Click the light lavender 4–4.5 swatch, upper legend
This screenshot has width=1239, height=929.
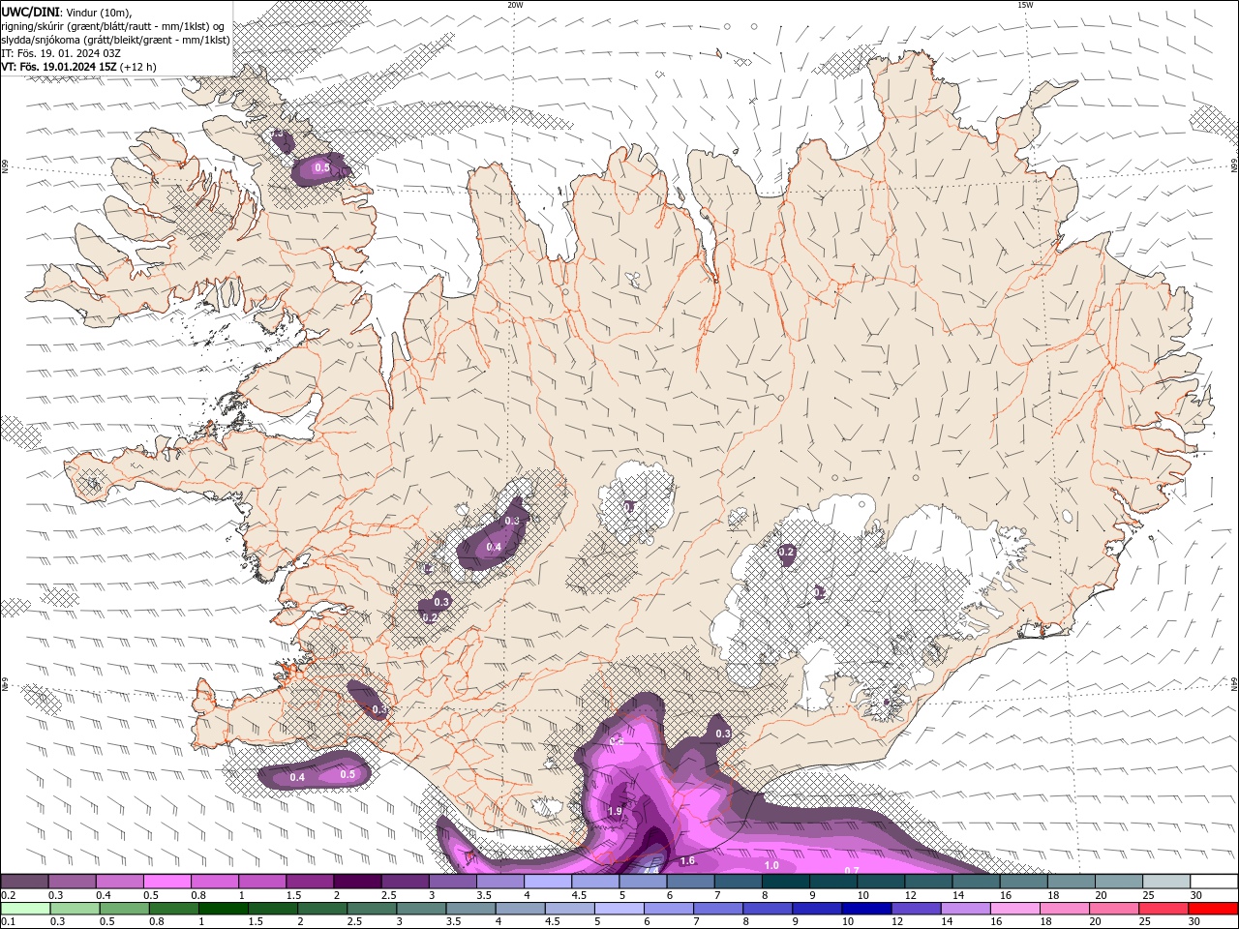(548, 882)
